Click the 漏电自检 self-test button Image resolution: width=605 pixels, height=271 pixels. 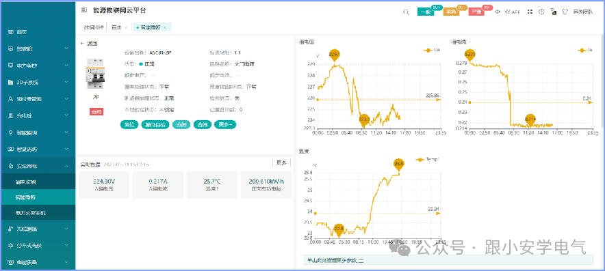[x=155, y=125]
